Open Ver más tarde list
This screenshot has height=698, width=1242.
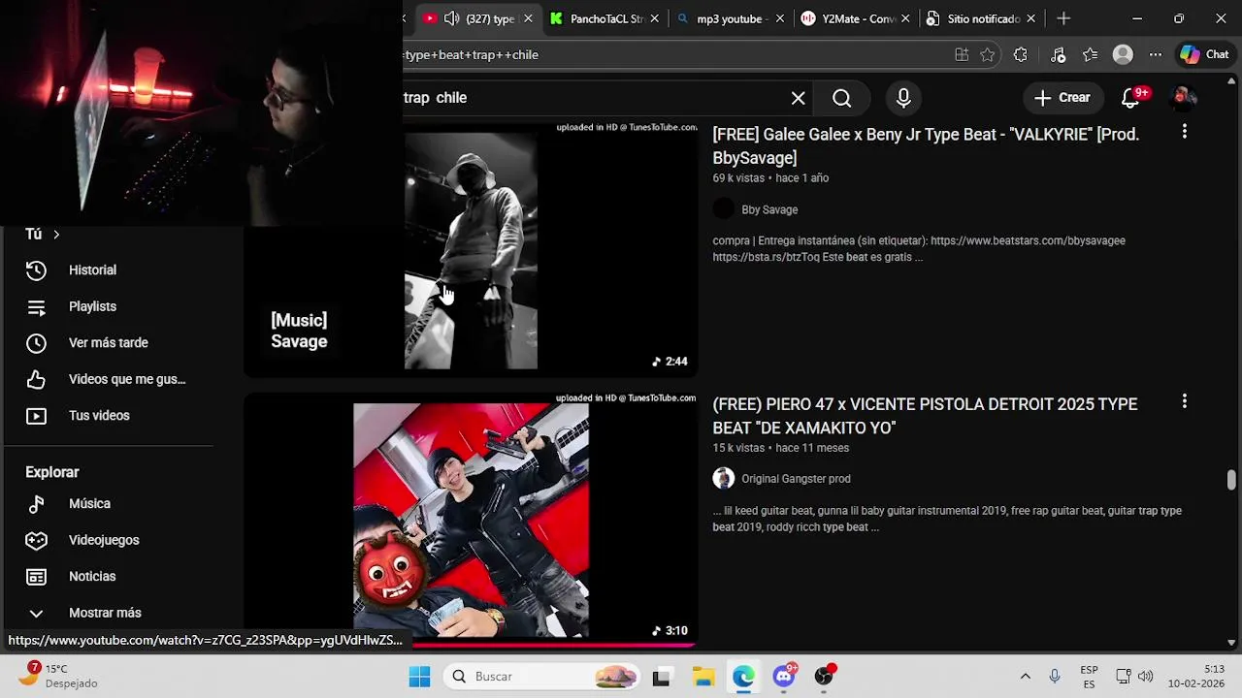(109, 343)
